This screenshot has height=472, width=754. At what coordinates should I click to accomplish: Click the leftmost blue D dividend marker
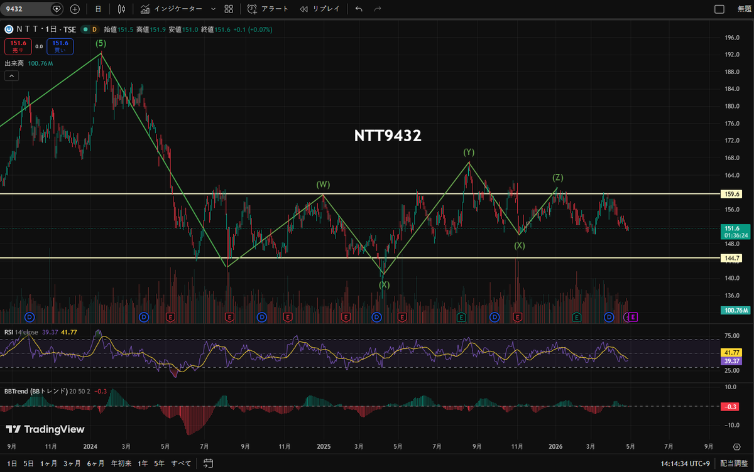coord(28,317)
